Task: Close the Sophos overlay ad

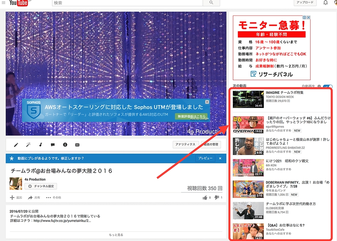Action: [x=207, y=102]
